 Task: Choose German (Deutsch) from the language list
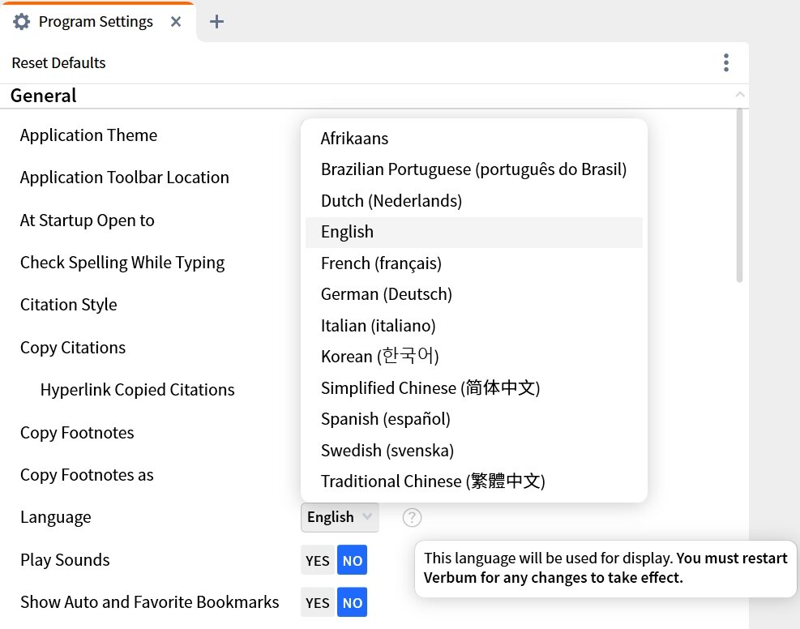click(386, 293)
